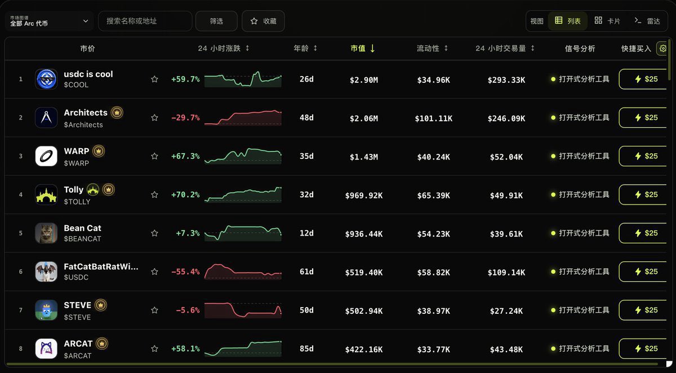Open 打开式分析工具 for ARCAT
The height and width of the screenshot is (373, 676).
click(580, 349)
